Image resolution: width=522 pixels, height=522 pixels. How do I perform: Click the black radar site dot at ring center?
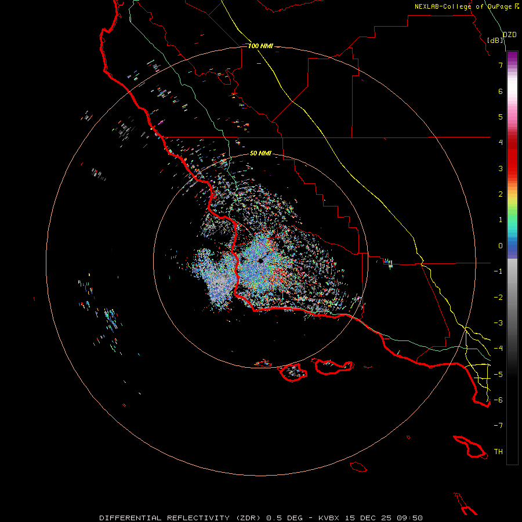click(x=261, y=262)
